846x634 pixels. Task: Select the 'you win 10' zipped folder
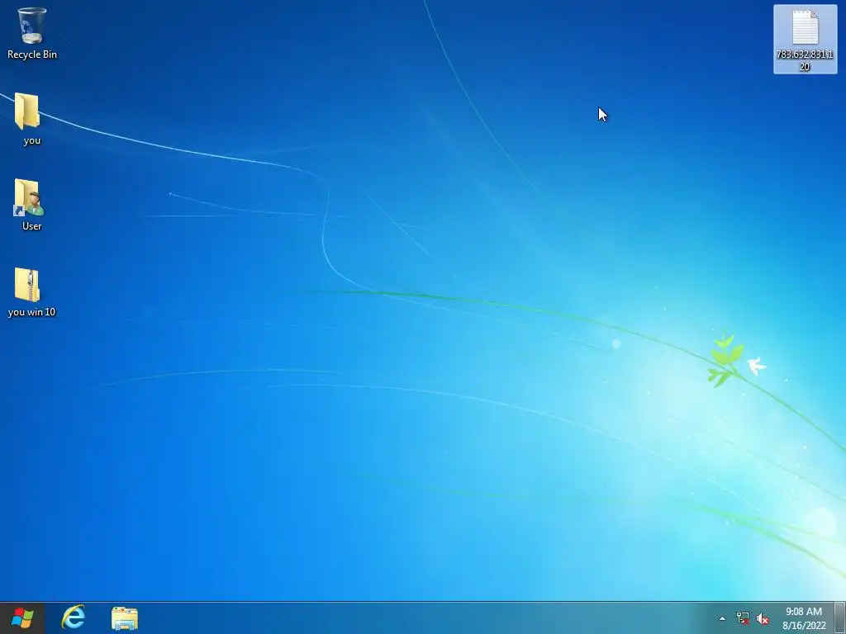(x=31, y=291)
